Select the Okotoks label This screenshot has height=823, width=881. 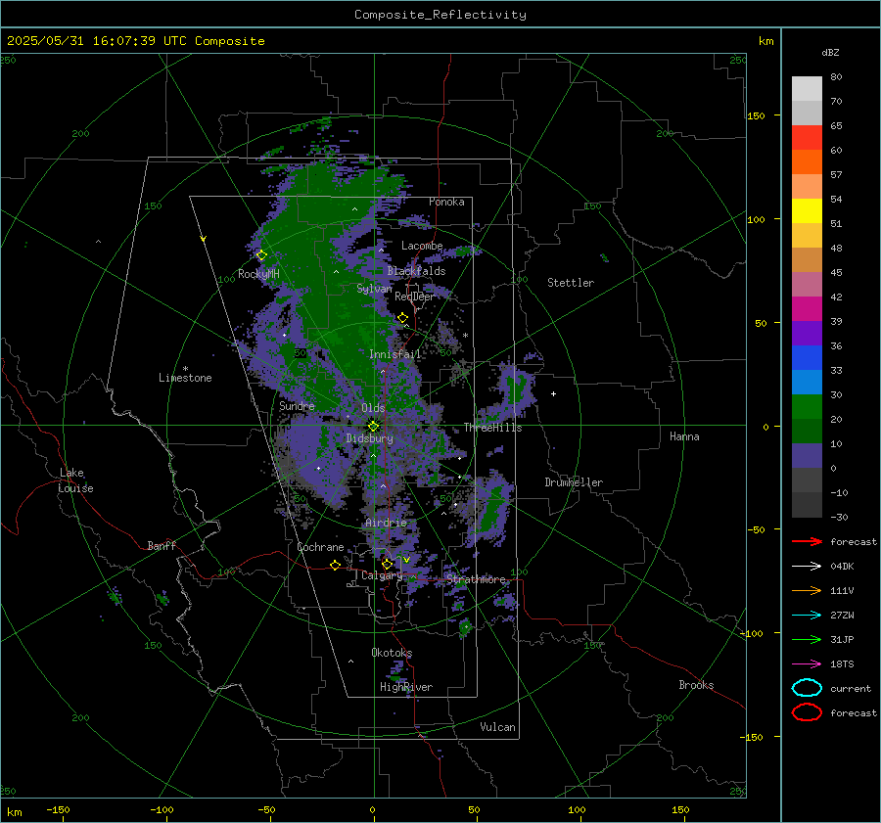pyautogui.click(x=392, y=653)
